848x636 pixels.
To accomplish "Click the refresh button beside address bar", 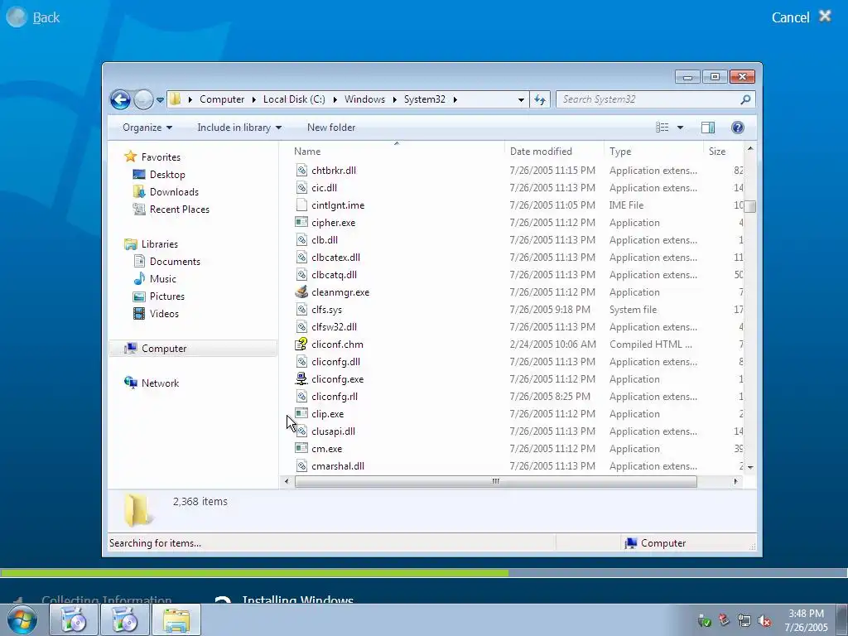I will pyautogui.click(x=540, y=99).
